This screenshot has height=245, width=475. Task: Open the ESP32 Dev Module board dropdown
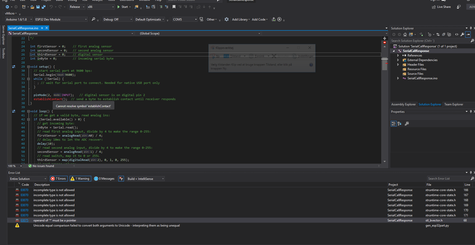point(61,19)
